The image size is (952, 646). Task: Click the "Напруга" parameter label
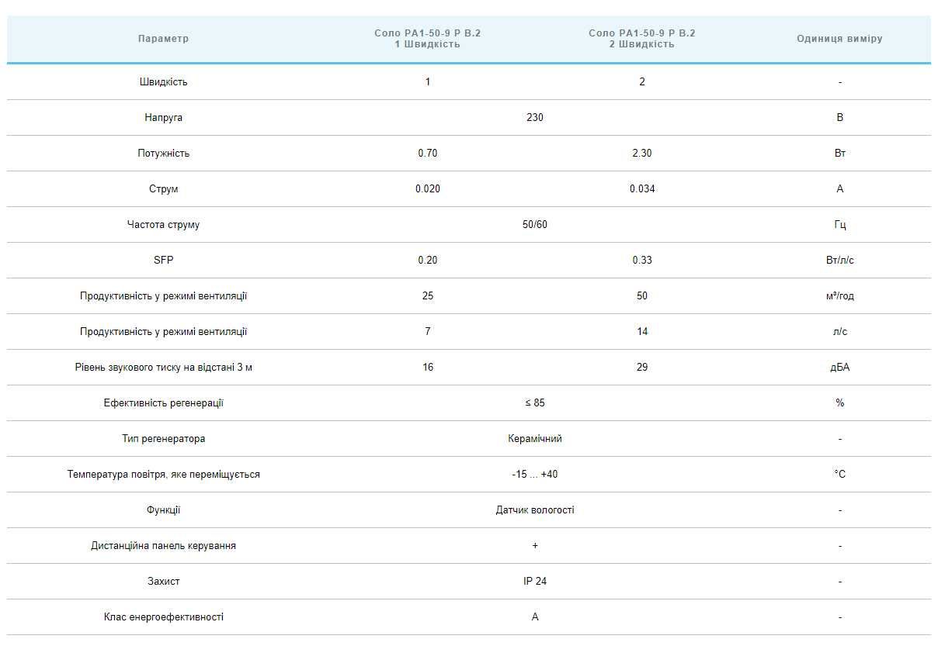pyautogui.click(x=163, y=118)
